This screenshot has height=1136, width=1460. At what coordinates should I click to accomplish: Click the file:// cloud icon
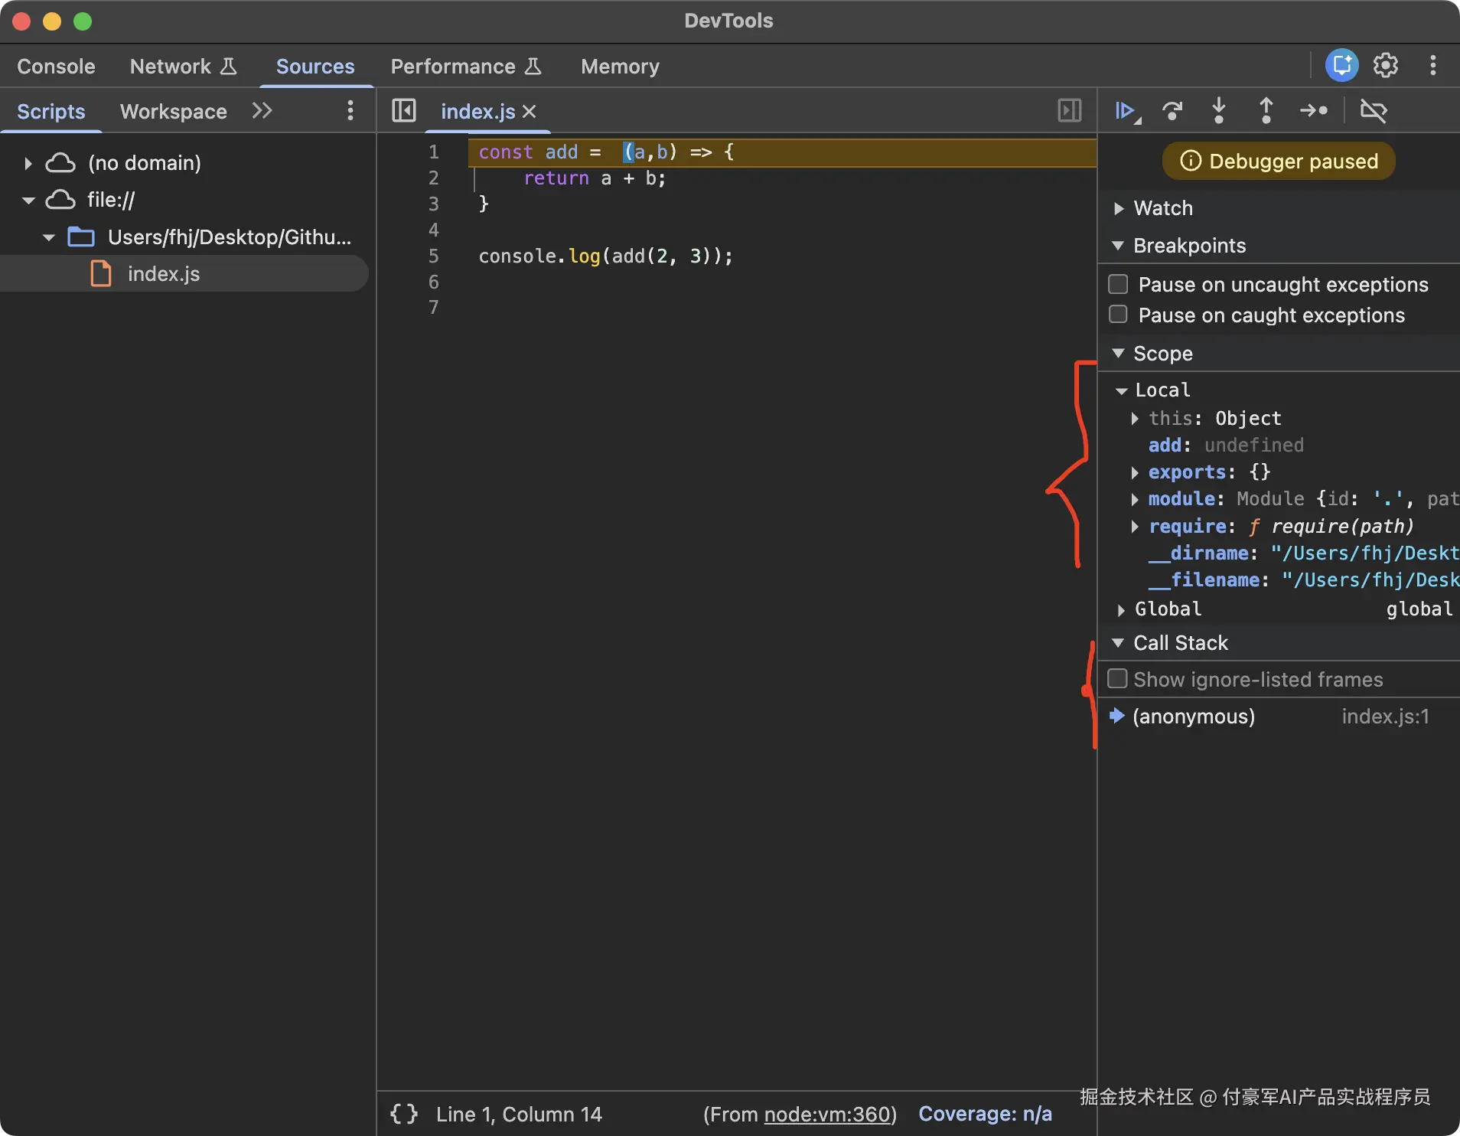pos(60,200)
